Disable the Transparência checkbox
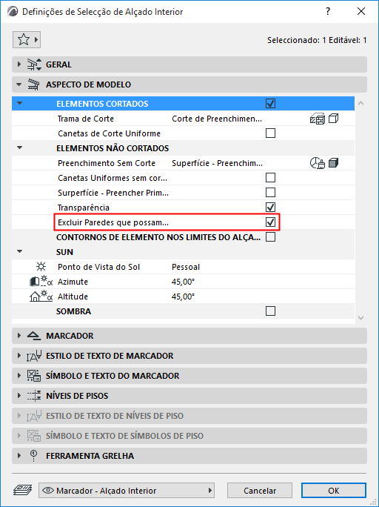379x507 pixels. [270, 208]
